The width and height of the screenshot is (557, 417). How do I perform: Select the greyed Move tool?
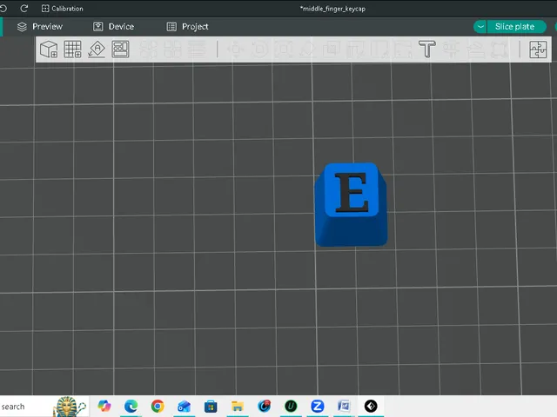click(x=235, y=50)
